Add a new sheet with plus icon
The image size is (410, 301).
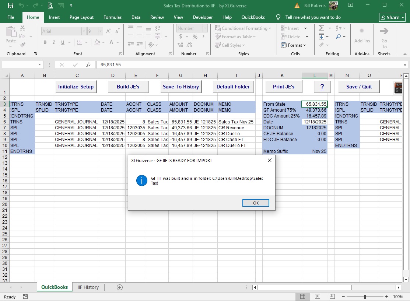tap(119, 287)
